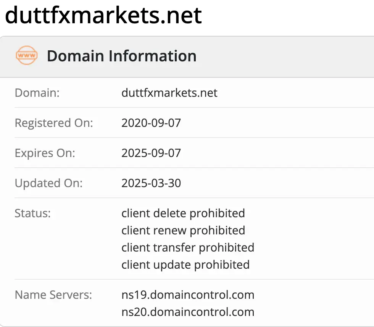Click the duttfxmarkets.net page title
The height and width of the screenshot is (327, 374).
103,15
